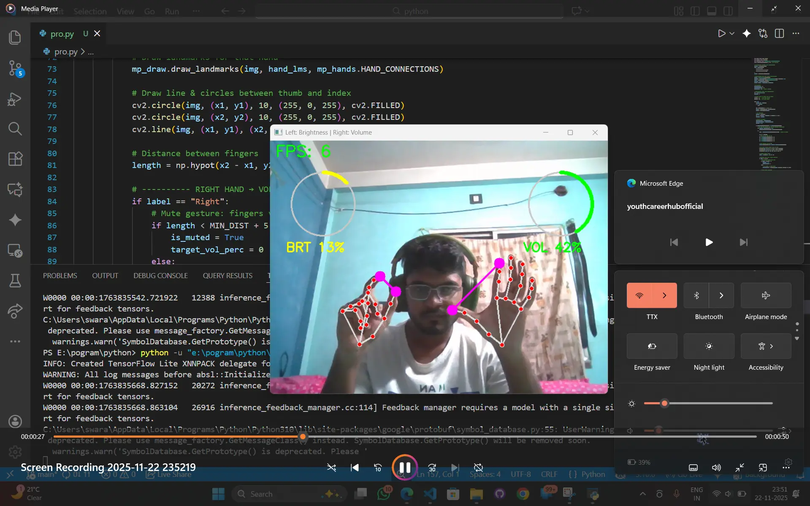This screenshot has width=810, height=506.
Task: Toggle Bluetooth in quick settings
Action: coord(696,295)
